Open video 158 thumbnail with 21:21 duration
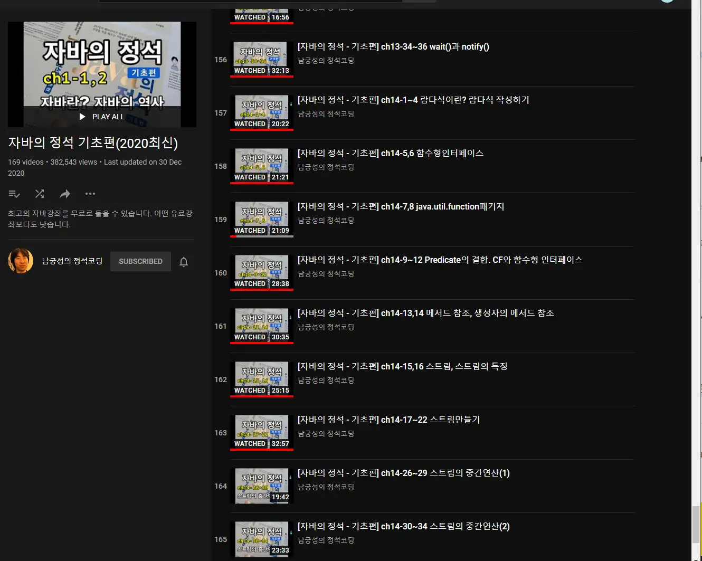Viewport: 702px width, 561px height. [x=262, y=166]
